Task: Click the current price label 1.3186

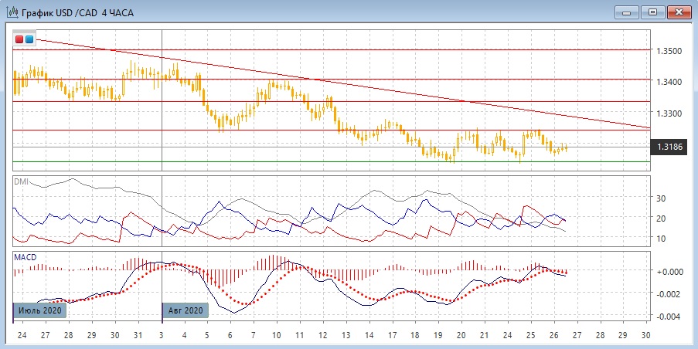Action: tap(669, 146)
